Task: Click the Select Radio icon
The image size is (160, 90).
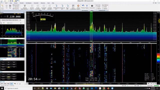Action: (x=2, y=7)
